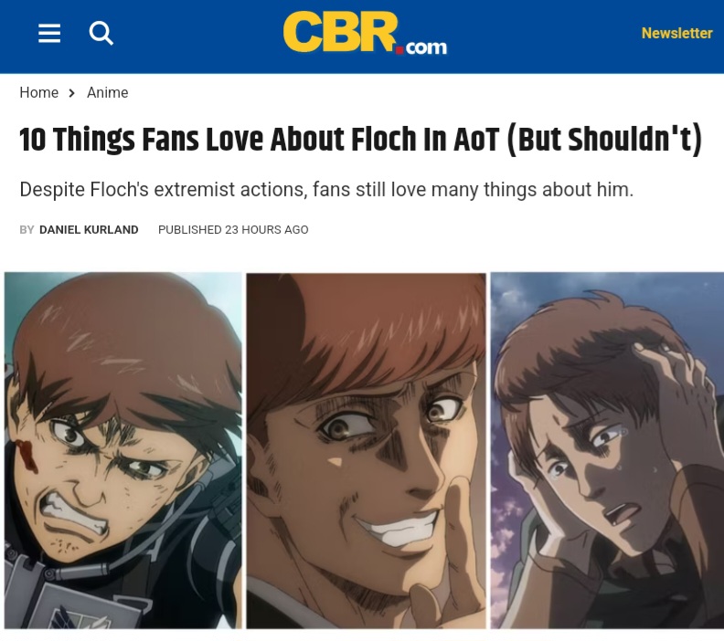The height and width of the screenshot is (641, 724).
Task: Select the article headline about Floch
Action: (360, 139)
